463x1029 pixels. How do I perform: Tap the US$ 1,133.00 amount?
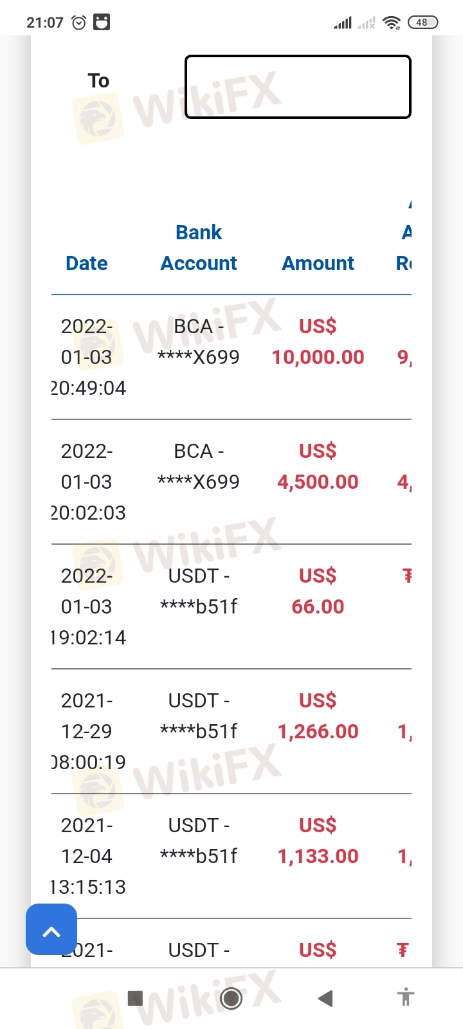coord(318,841)
